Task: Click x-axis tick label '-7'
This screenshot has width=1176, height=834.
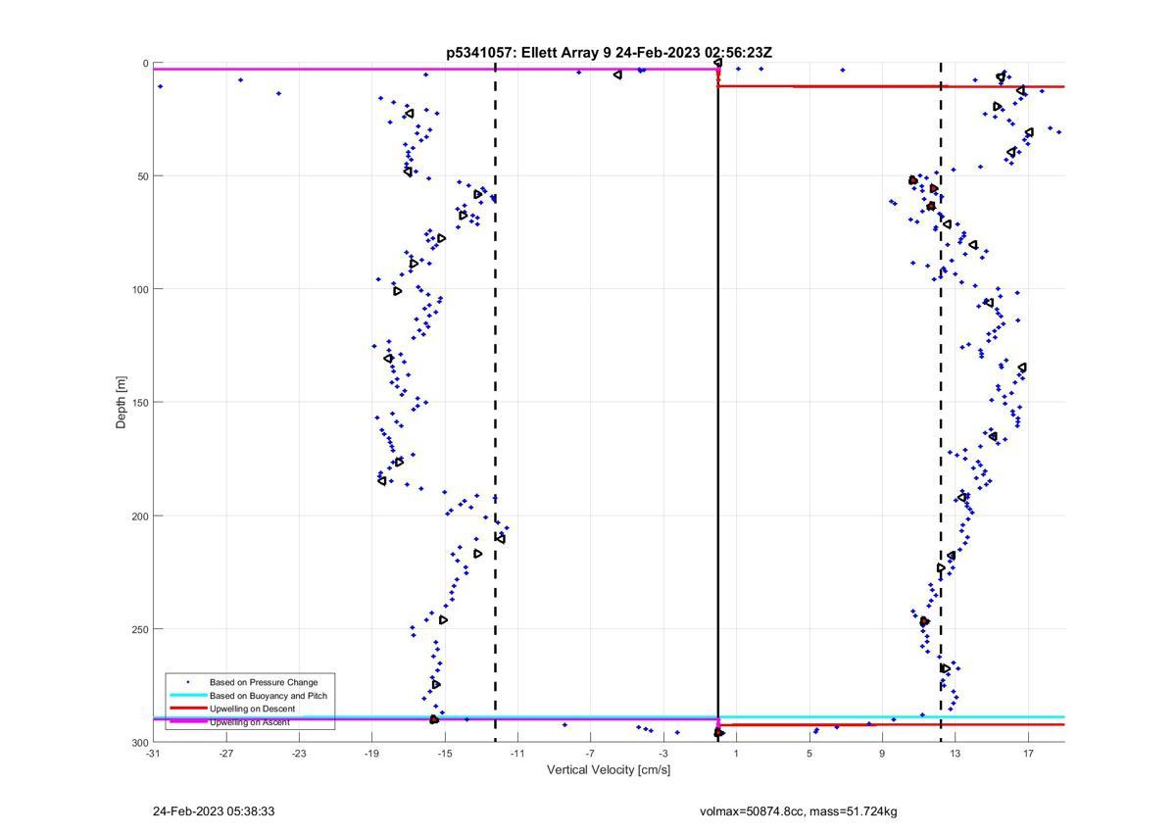Action: click(590, 754)
